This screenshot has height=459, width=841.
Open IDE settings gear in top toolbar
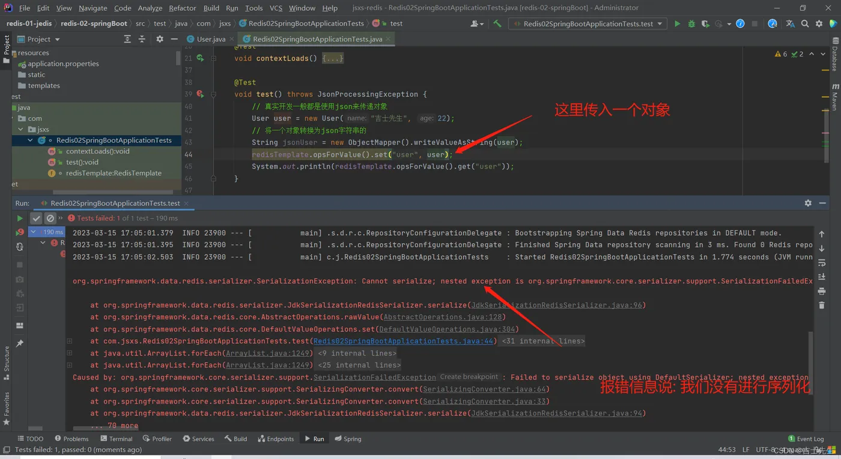click(x=819, y=23)
